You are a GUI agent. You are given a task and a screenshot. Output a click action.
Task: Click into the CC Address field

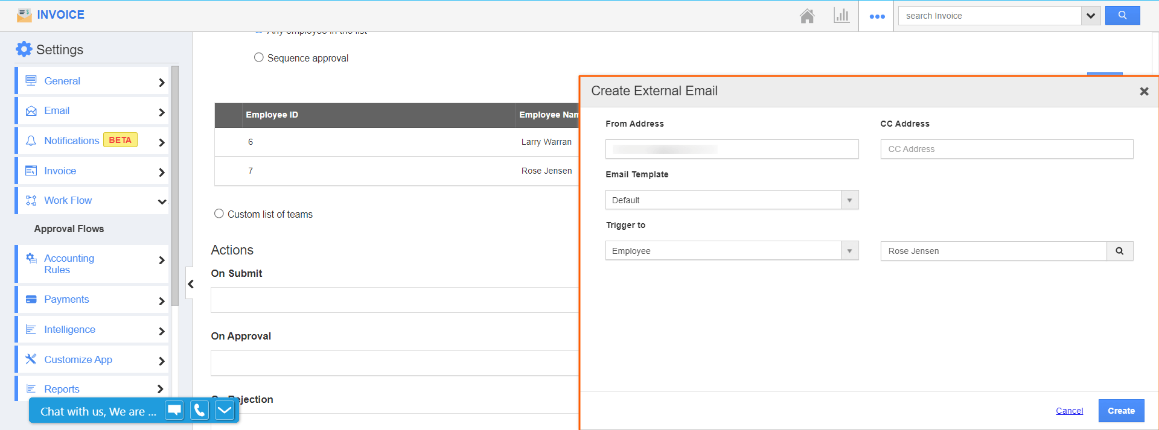click(x=1006, y=149)
